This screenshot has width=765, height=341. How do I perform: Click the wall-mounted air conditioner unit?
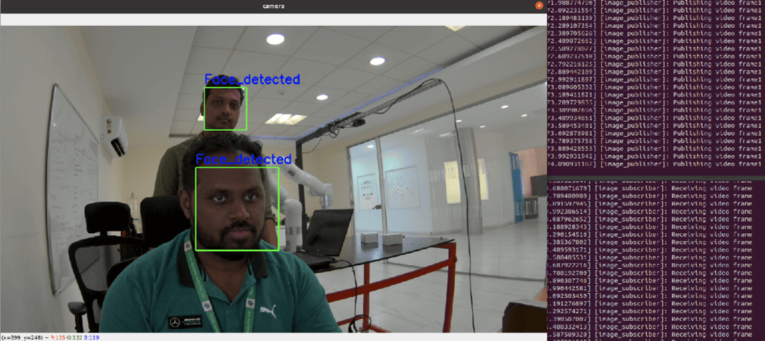pyautogui.click(x=115, y=134)
